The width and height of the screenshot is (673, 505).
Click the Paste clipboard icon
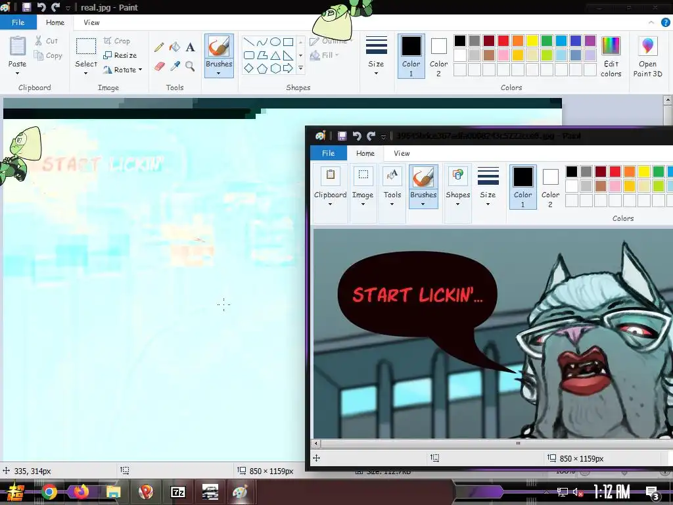(x=18, y=46)
